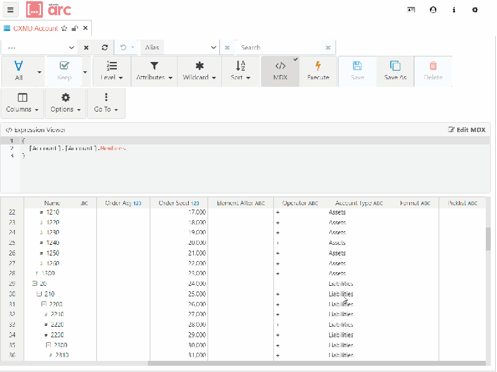Open the Sort menu
This screenshot has height=372, width=497.
(x=240, y=71)
